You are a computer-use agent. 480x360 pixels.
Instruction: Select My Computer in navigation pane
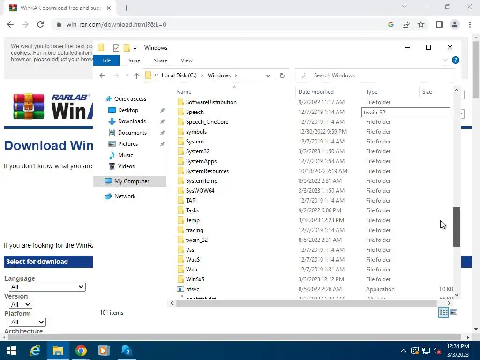point(130,181)
